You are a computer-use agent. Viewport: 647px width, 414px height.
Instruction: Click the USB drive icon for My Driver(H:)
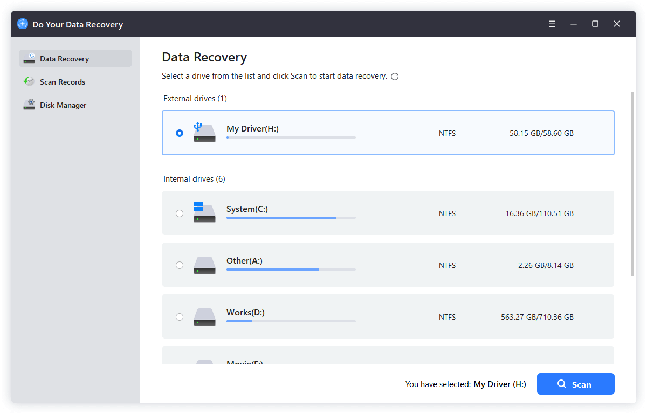pos(204,133)
